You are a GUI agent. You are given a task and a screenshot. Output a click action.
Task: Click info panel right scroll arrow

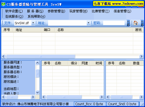33,97
